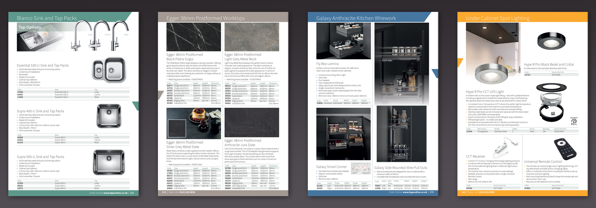Select the 'Fly Box Lamina' heading
This screenshot has width=596, height=208.
(x=328, y=64)
